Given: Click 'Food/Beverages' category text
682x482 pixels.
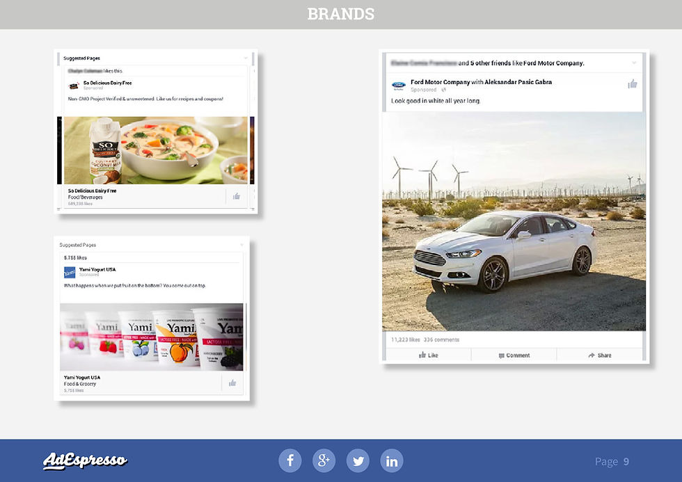Looking at the screenshot, I should pos(85,197).
